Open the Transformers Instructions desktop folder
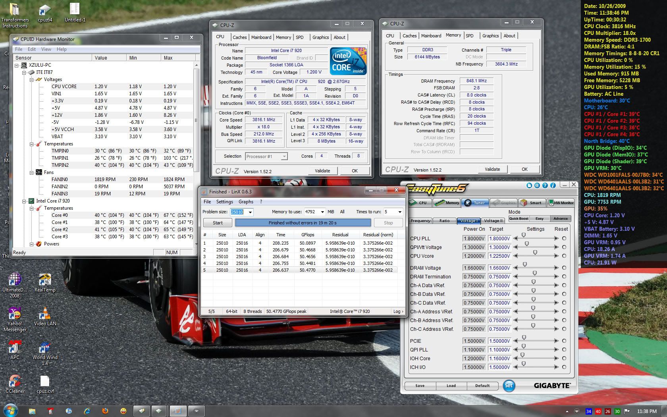 [15, 16]
